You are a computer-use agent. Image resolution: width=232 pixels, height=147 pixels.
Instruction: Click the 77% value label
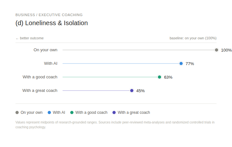coord(190,64)
